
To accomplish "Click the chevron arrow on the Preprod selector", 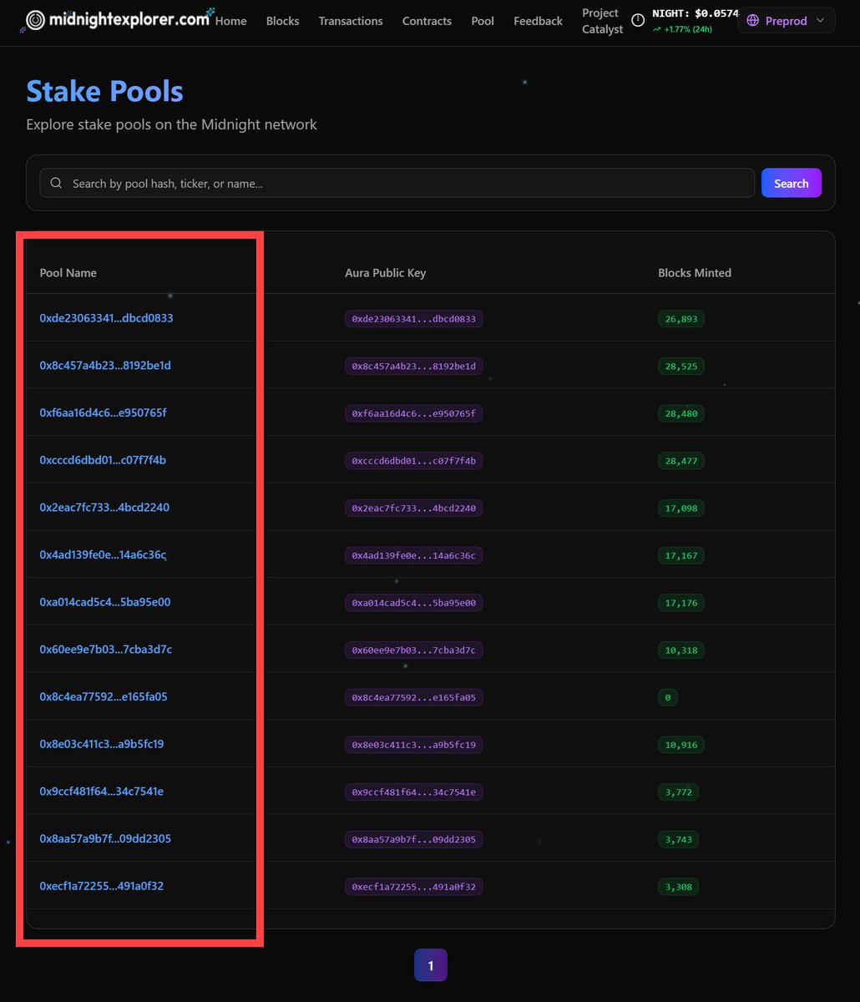I will point(819,20).
